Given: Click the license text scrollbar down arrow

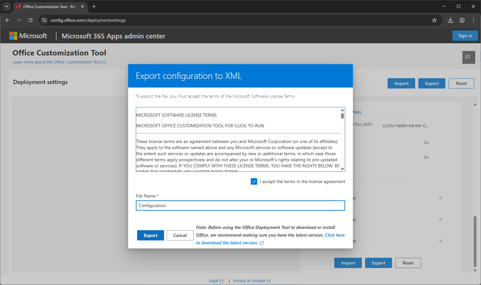Looking at the screenshot, I should pyautogui.click(x=342, y=169).
